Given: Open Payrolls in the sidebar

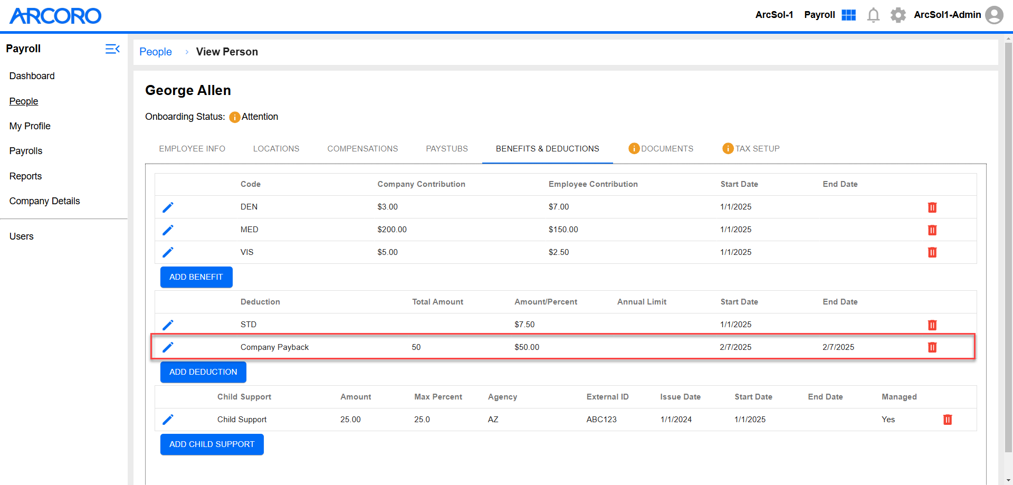Looking at the screenshot, I should pyautogui.click(x=26, y=151).
